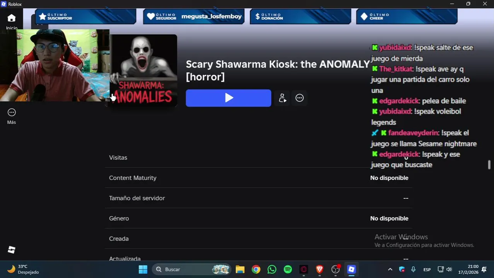Click yubidaixd's voleibol legends message
Viewport: 494px width, 278px height.
416,117
